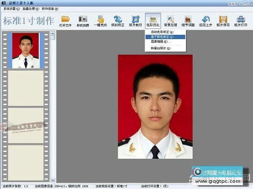Viewport: 253px width, 189px height.
Task: Click the main portrait photo preview
Action: (155, 107)
